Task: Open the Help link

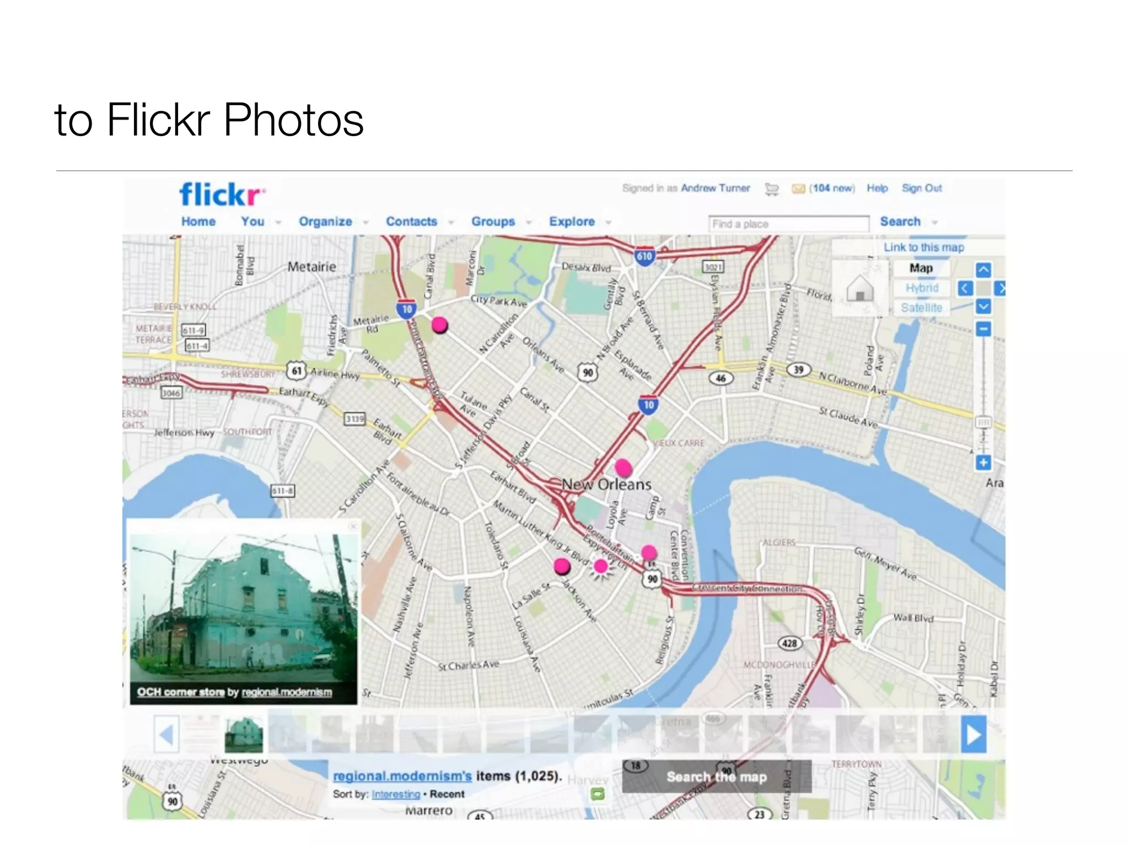Action: [x=877, y=188]
